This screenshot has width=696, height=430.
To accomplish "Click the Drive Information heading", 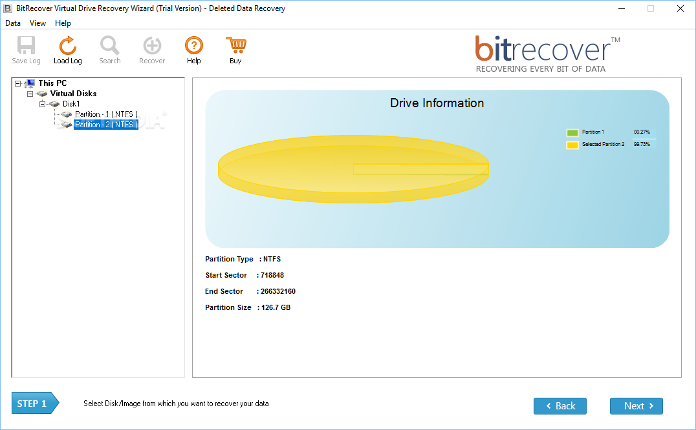I will click(x=437, y=103).
